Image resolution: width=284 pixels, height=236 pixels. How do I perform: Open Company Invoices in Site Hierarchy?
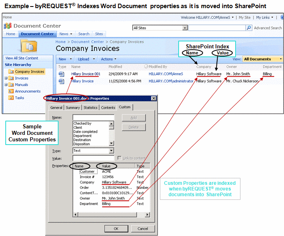tap(30, 71)
